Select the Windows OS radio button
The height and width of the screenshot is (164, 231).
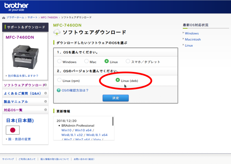59,61
